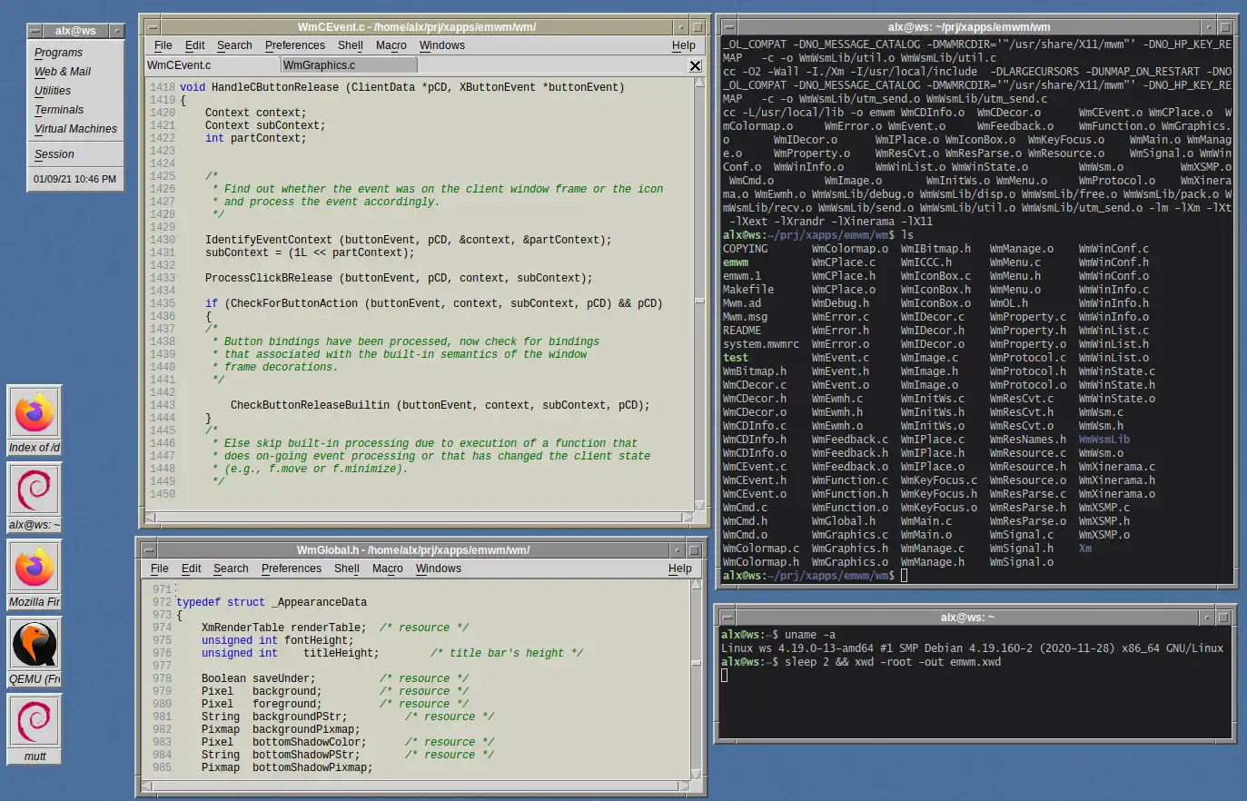
Task: Open the minimized 'Index of /d' Firefox icon
Action: [35, 413]
